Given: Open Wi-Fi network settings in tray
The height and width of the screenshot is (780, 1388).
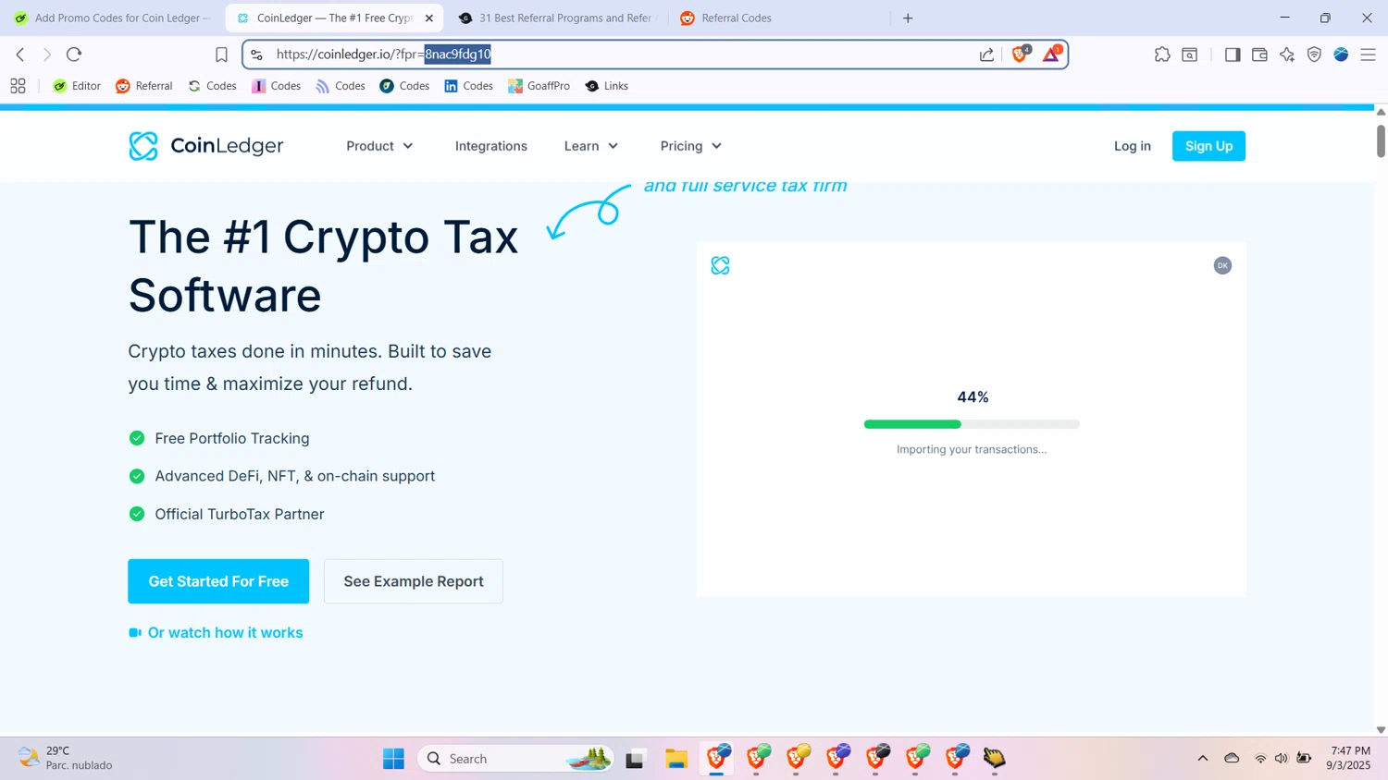Looking at the screenshot, I should [1260, 759].
